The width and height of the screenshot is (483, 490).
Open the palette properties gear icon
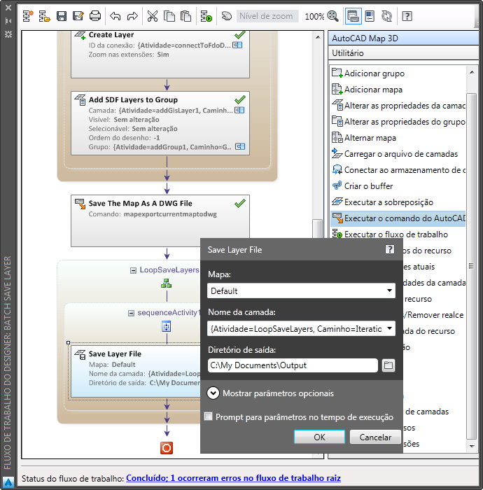coord(8,34)
